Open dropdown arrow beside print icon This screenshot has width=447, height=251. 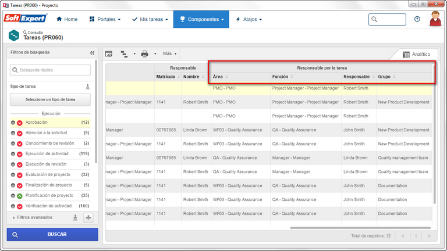point(155,54)
